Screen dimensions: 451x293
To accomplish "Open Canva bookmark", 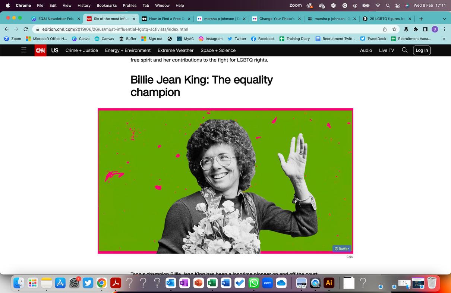I will tap(81, 39).
